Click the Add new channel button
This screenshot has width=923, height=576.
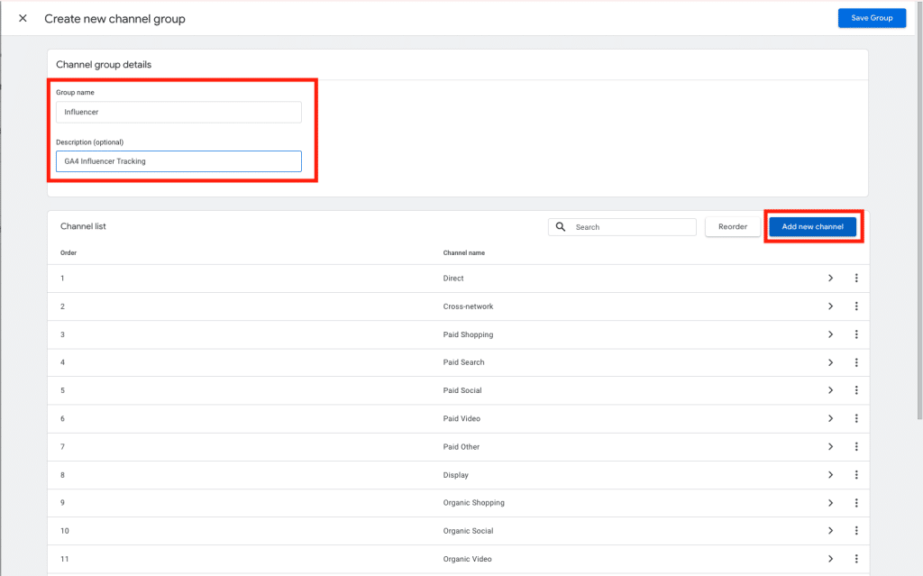click(x=812, y=227)
